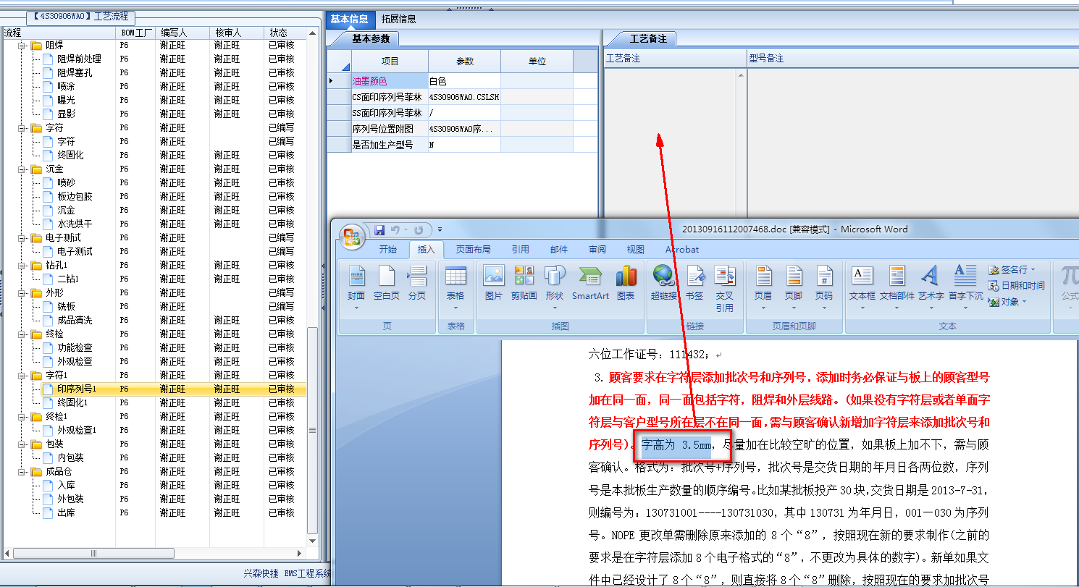Insert a cover page (封面)
The height and width of the screenshot is (587, 1079).
tap(356, 287)
